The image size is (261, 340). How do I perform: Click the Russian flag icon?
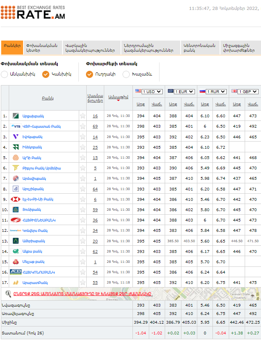point(203,91)
